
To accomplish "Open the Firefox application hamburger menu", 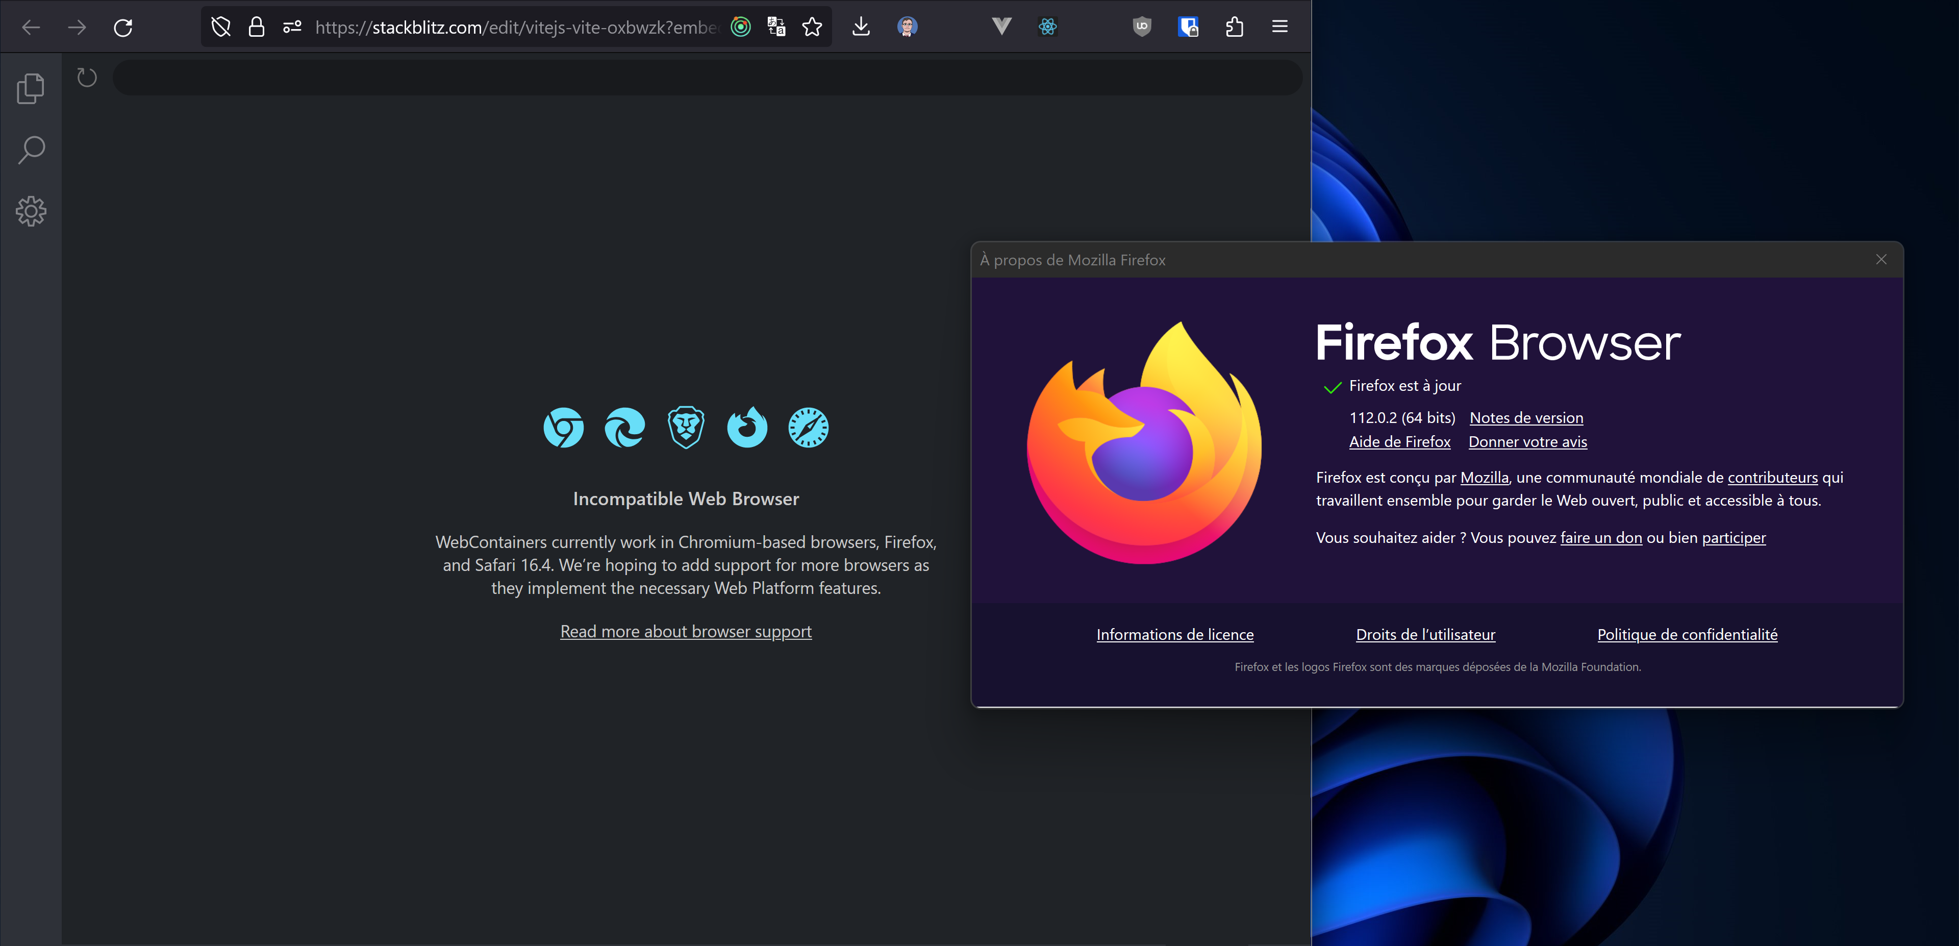I will [1279, 27].
